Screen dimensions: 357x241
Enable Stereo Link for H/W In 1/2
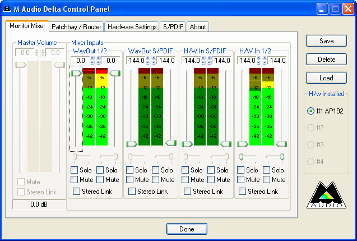pyautogui.click(x=243, y=191)
